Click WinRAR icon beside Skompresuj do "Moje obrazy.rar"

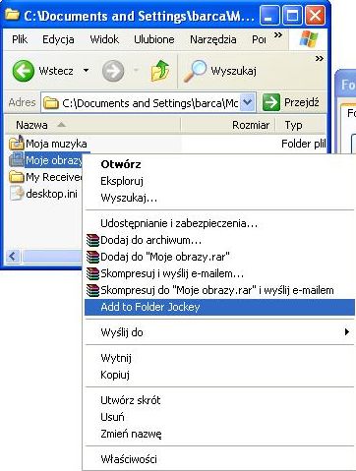pyautogui.click(x=92, y=290)
